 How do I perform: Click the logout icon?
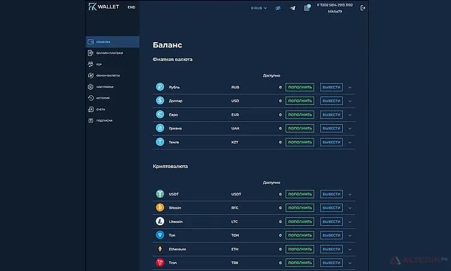click(363, 8)
